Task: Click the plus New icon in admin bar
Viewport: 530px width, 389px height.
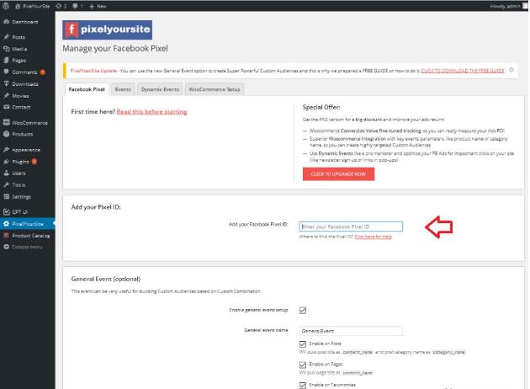Action: click(92, 6)
